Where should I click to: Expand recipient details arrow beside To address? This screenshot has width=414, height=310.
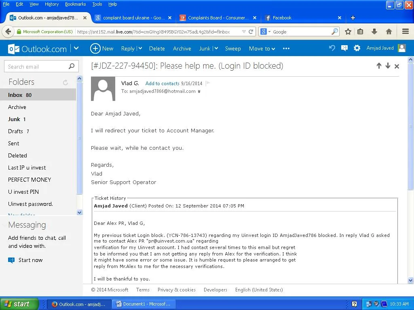[x=199, y=92]
